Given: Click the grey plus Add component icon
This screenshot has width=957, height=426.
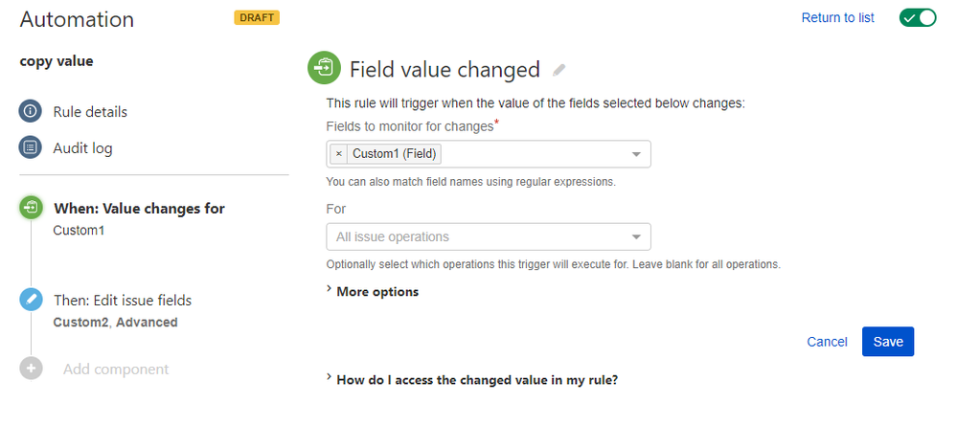Looking at the screenshot, I should click(31, 369).
